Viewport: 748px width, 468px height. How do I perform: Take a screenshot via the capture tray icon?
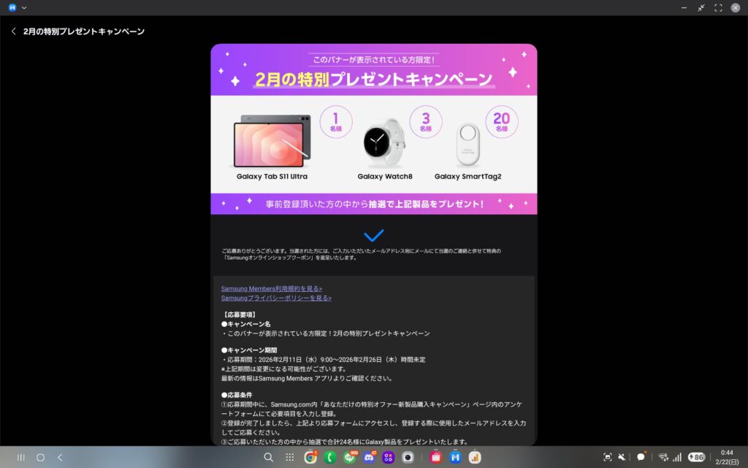click(x=607, y=457)
